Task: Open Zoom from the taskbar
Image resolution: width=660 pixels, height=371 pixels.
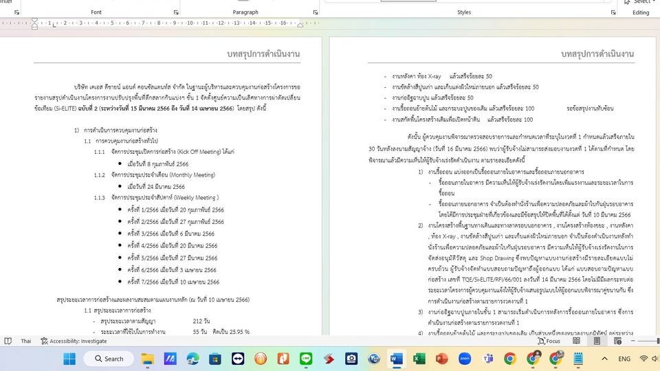Action: coord(464,359)
